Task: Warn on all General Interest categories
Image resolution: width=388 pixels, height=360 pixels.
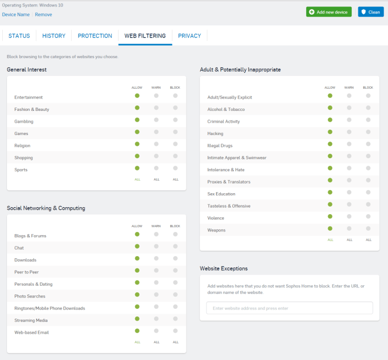Action: pyautogui.click(x=156, y=179)
